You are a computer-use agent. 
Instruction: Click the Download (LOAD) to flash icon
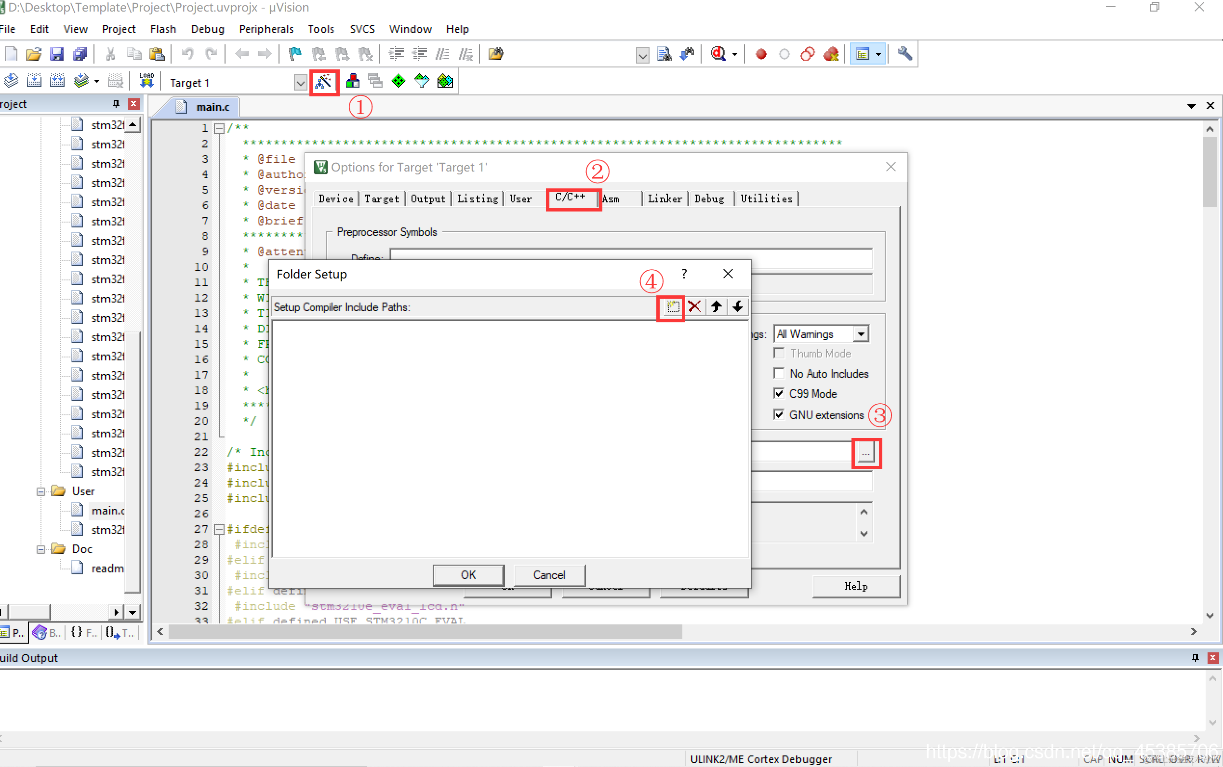click(146, 80)
